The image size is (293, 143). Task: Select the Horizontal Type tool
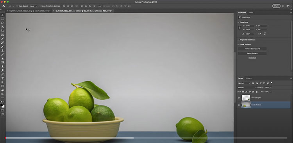(2, 78)
